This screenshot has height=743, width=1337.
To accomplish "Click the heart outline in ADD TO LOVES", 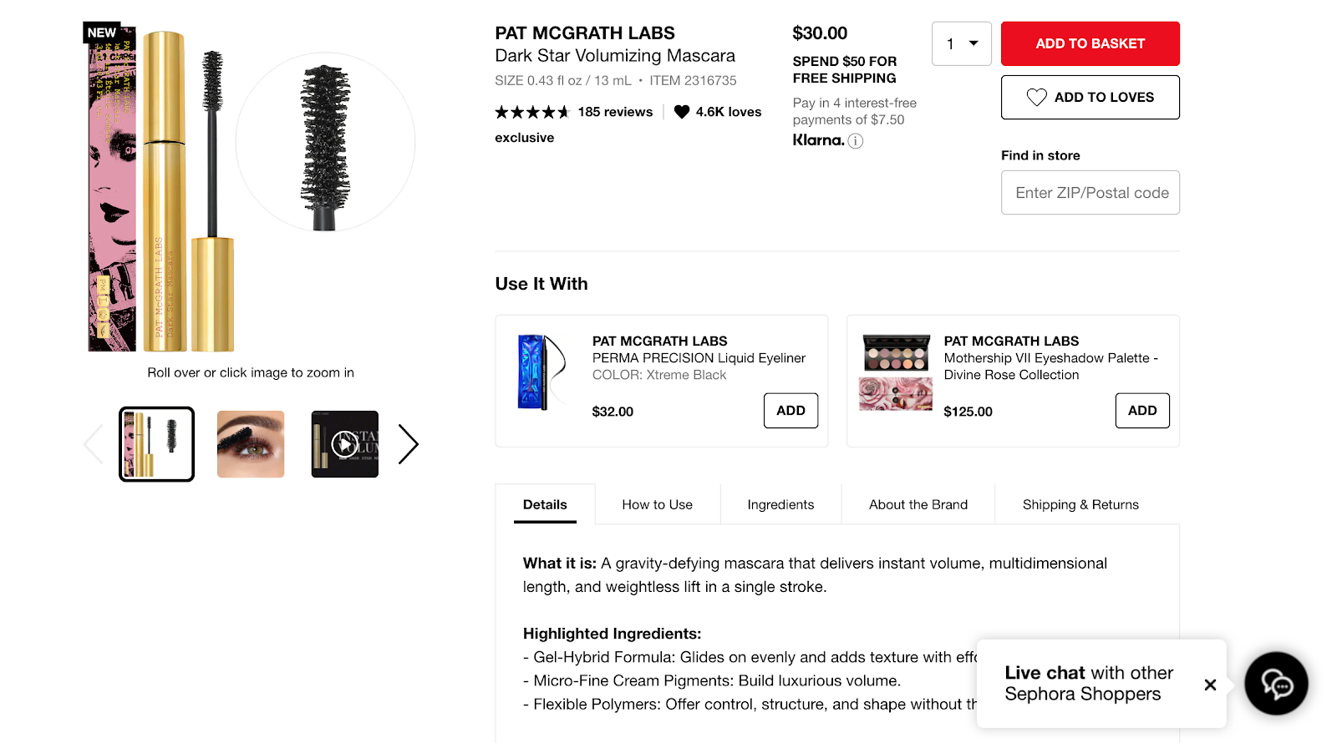I will click(x=1036, y=97).
